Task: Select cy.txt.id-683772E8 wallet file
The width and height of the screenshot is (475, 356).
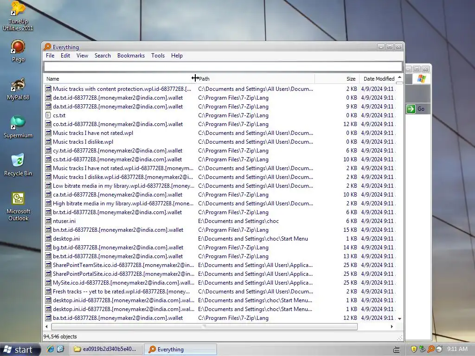Action: pyautogui.click(x=117, y=151)
